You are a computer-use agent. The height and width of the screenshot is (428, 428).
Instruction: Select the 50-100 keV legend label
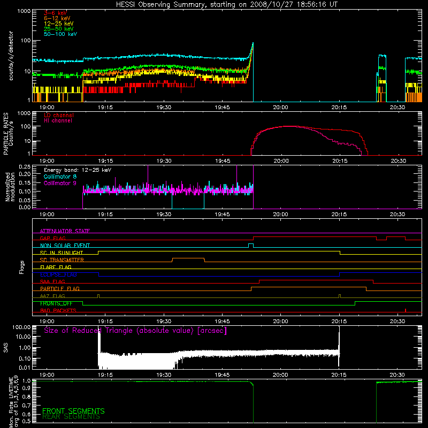click(x=60, y=34)
